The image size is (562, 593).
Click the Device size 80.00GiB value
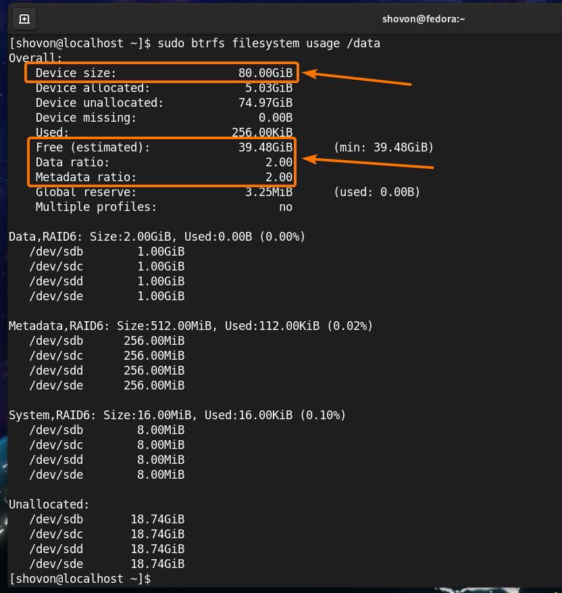tap(265, 73)
